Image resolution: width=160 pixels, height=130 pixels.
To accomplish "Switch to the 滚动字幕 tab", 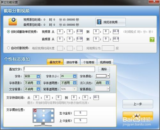I will point(72,62).
